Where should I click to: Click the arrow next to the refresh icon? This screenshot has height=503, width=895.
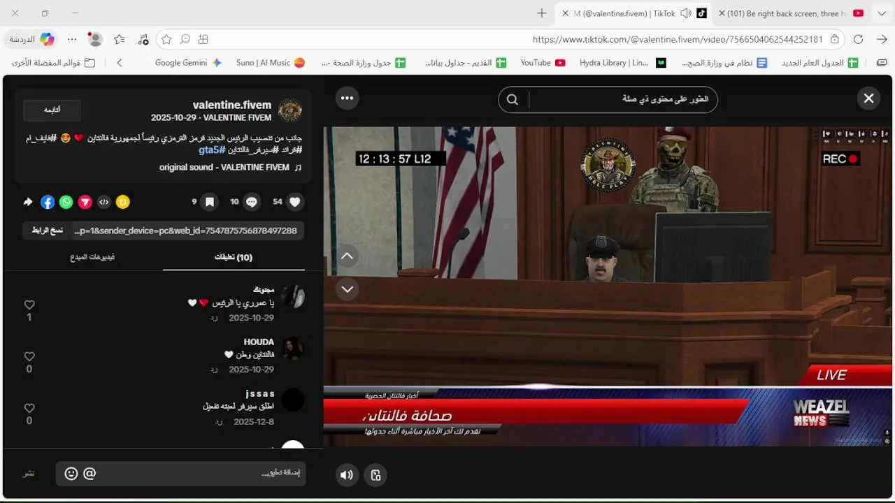tap(882, 40)
